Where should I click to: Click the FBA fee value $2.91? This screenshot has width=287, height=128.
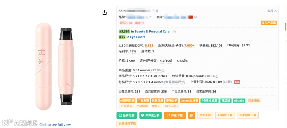point(246,45)
